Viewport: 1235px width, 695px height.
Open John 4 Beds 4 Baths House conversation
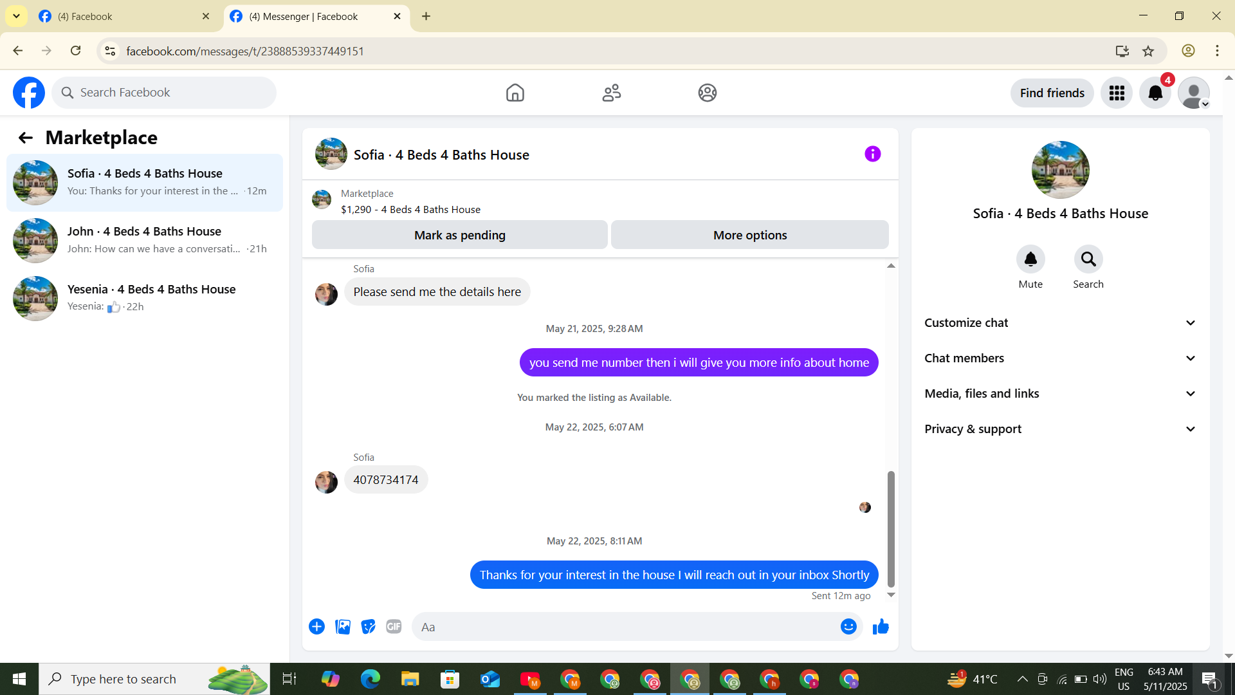click(145, 241)
